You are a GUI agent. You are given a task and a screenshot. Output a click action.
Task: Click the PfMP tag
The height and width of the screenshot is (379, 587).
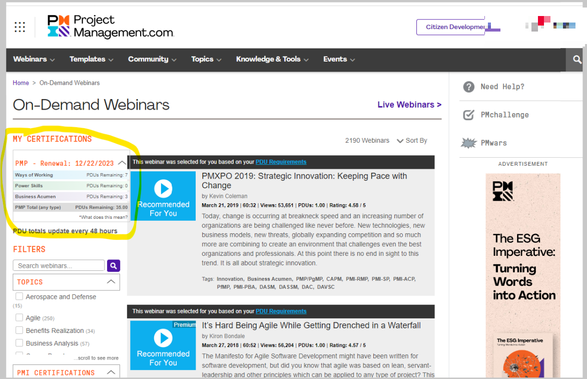point(224,287)
